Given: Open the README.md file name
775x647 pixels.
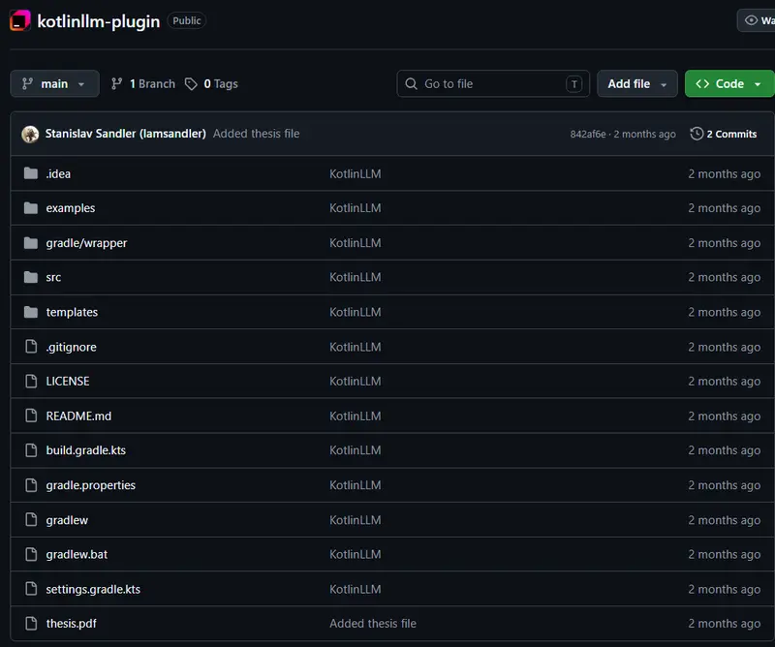Looking at the screenshot, I should (x=78, y=416).
